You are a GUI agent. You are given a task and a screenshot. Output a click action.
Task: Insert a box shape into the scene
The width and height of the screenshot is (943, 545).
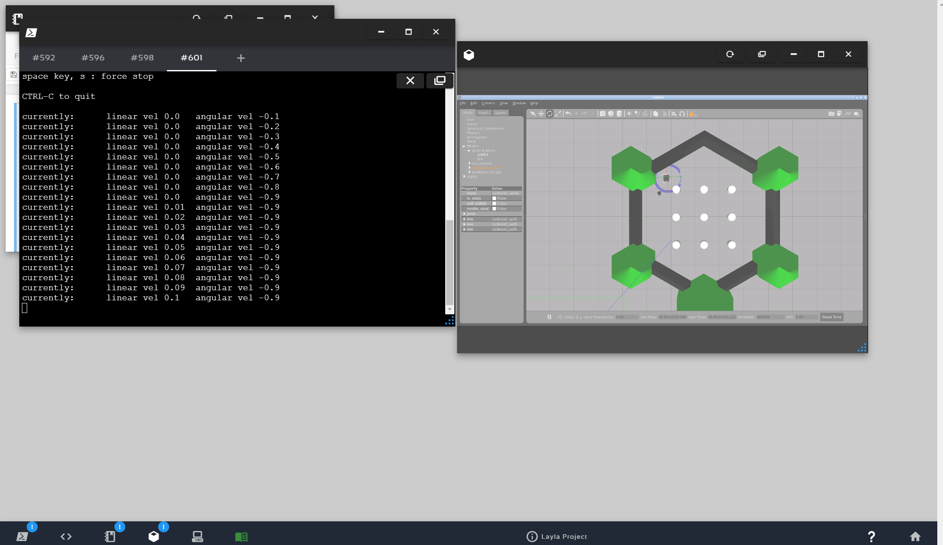603,113
